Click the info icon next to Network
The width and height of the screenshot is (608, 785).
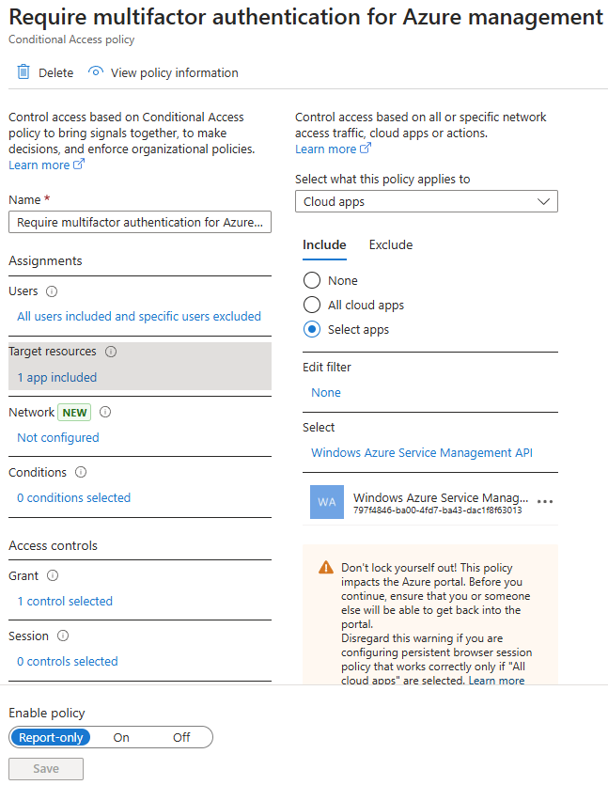tap(105, 412)
